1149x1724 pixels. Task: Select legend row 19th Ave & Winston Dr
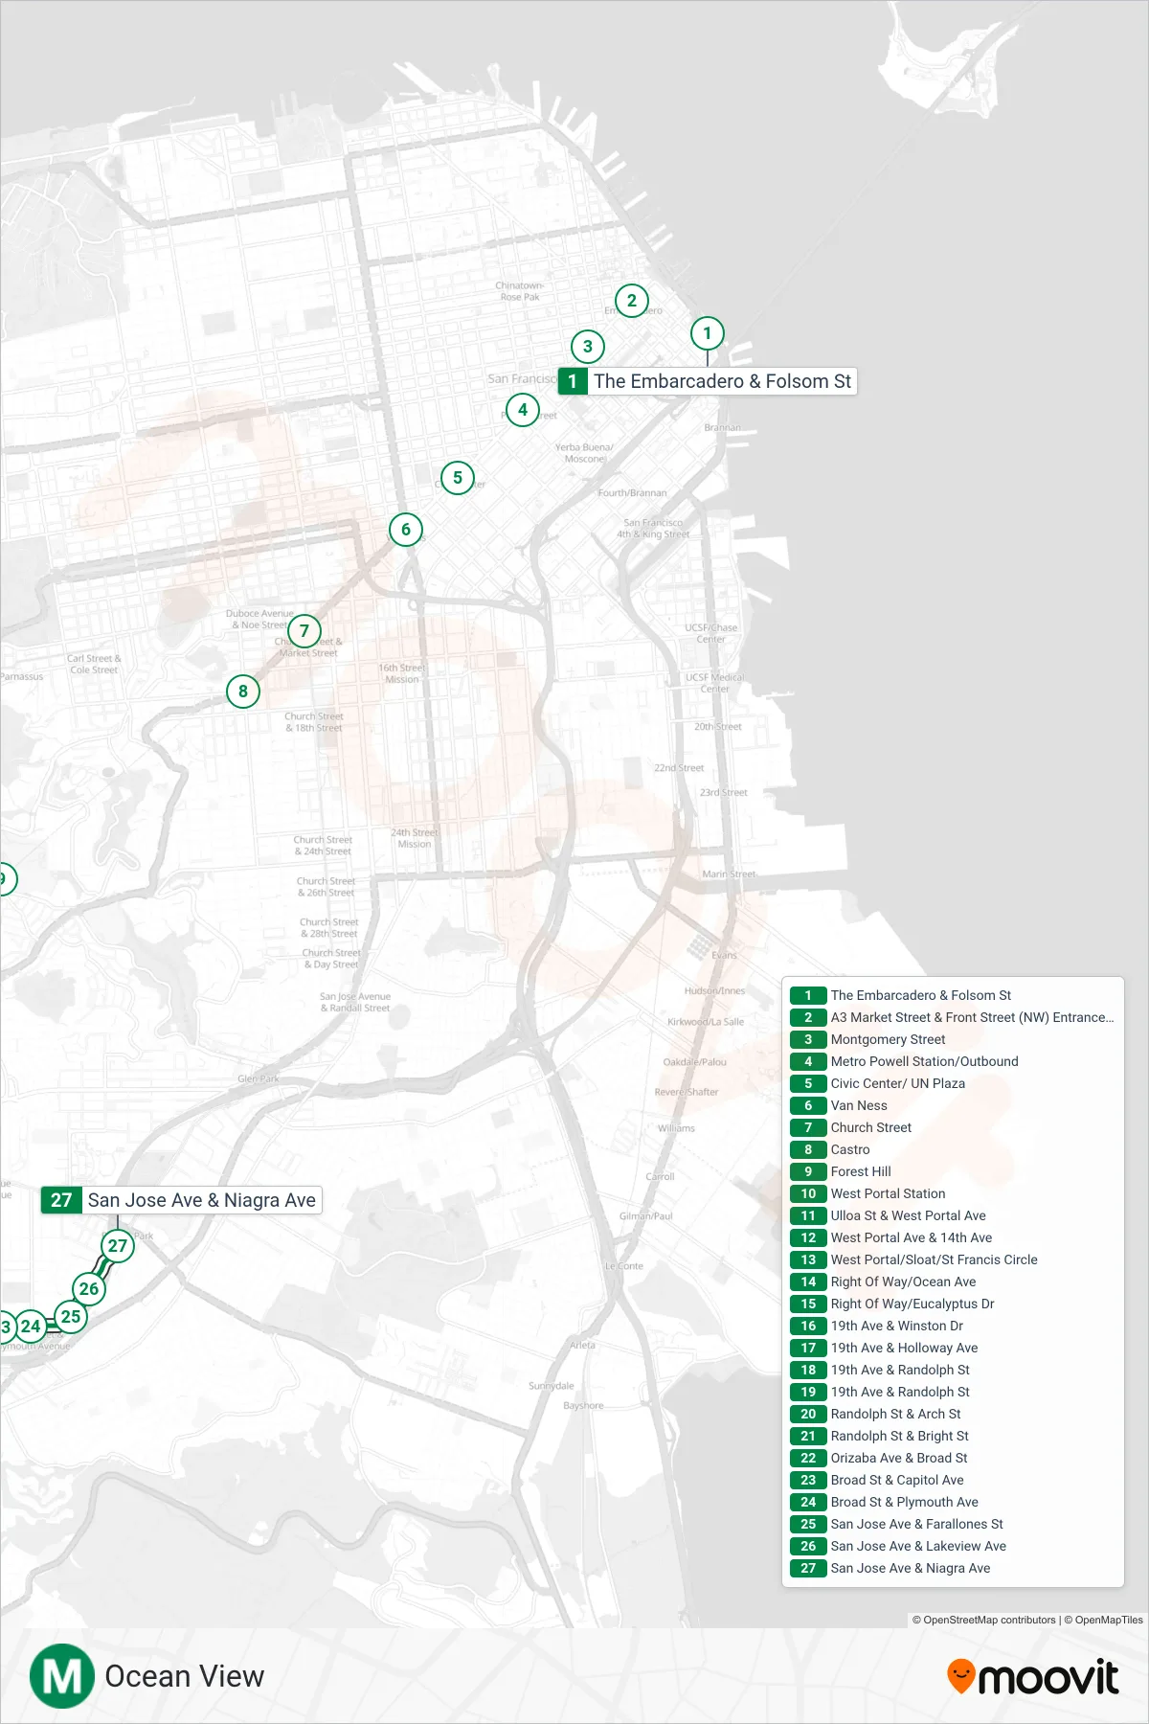[953, 1326]
